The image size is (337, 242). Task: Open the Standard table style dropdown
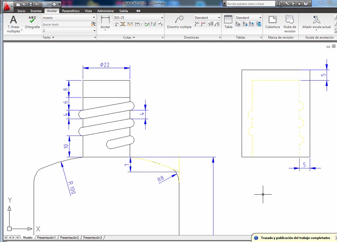point(260,18)
